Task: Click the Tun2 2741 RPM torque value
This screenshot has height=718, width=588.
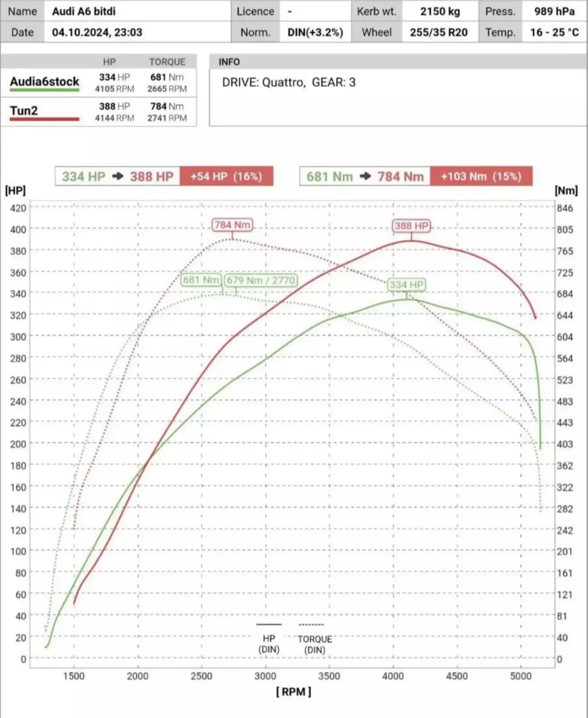Action: click(x=167, y=118)
